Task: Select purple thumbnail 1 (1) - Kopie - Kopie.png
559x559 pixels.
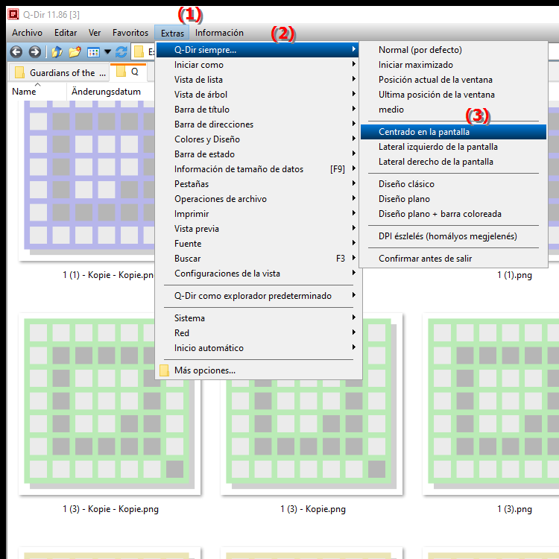Action: tap(86, 181)
